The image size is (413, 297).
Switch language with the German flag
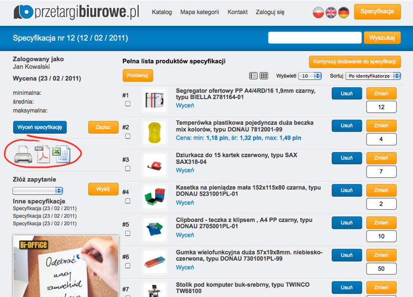click(x=344, y=12)
